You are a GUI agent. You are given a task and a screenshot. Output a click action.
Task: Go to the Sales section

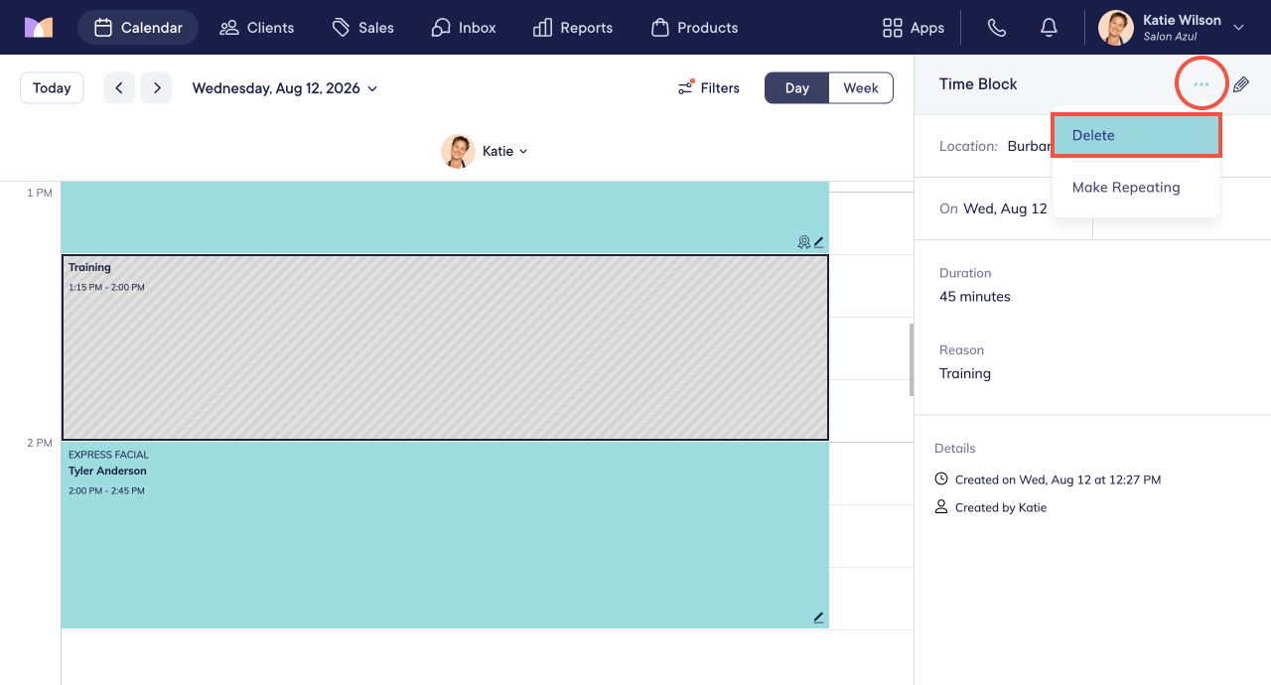(363, 28)
